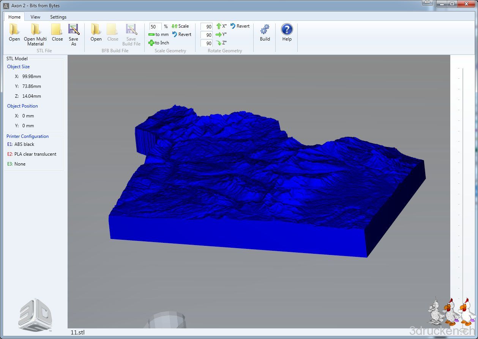Edit the X rotation angle field
Screen dimensions: 478x339
[x=207, y=27]
